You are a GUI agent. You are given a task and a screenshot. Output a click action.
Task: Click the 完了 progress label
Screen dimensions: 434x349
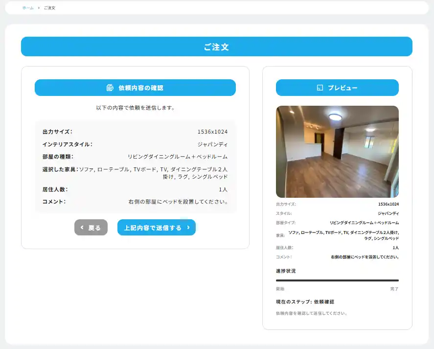click(394, 289)
